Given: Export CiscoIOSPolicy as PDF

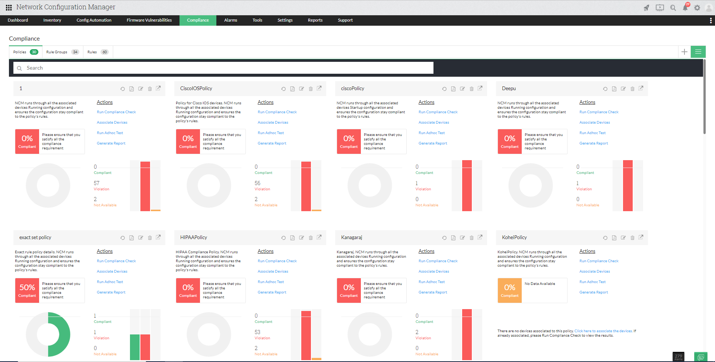Looking at the screenshot, I should click(x=292, y=89).
